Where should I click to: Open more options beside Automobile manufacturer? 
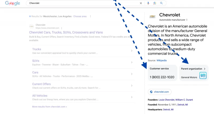click(x=187, y=20)
